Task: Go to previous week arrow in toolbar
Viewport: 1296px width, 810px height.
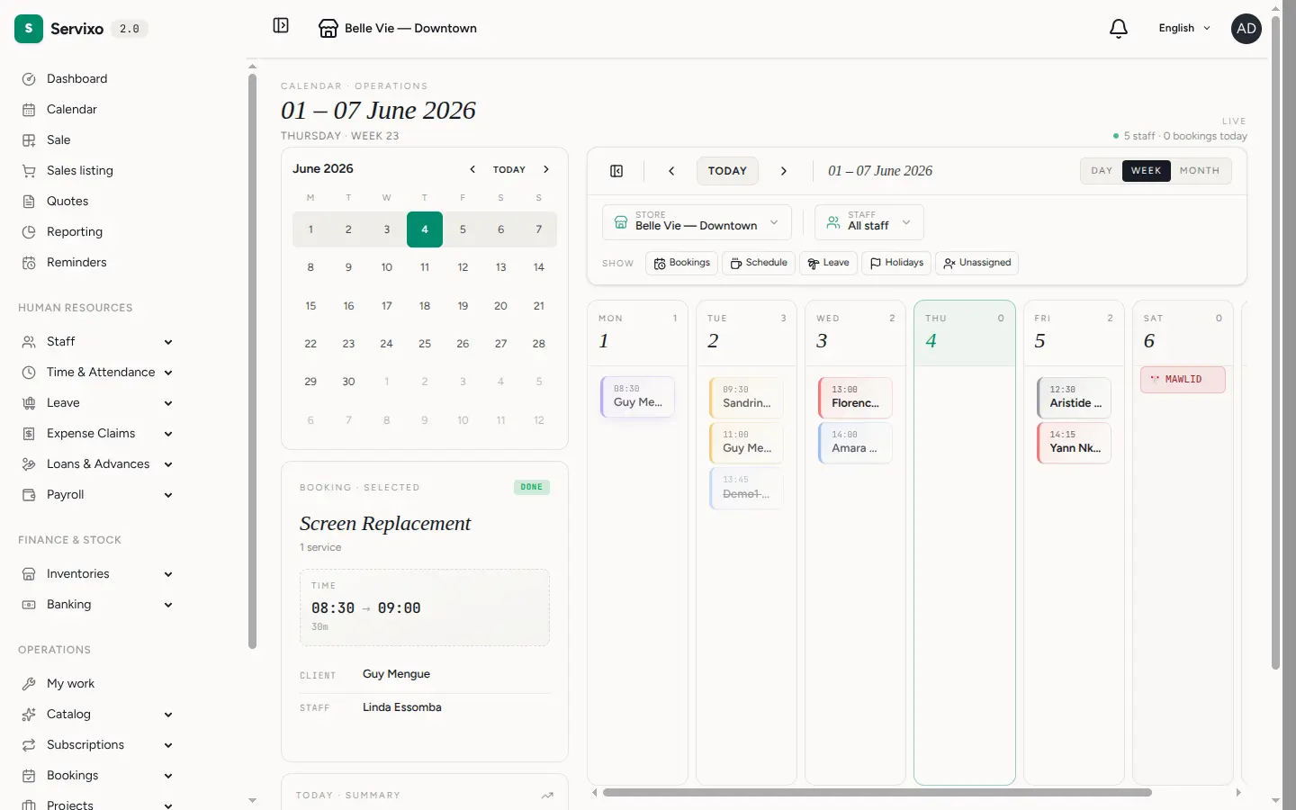Action: click(x=671, y=171)
